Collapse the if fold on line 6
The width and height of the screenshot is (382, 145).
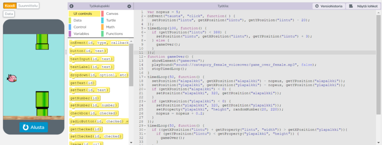click(x=145, y=32)
